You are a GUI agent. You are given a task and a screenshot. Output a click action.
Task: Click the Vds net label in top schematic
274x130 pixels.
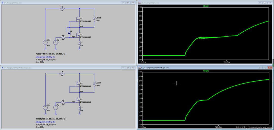click(x=81, y=27)
